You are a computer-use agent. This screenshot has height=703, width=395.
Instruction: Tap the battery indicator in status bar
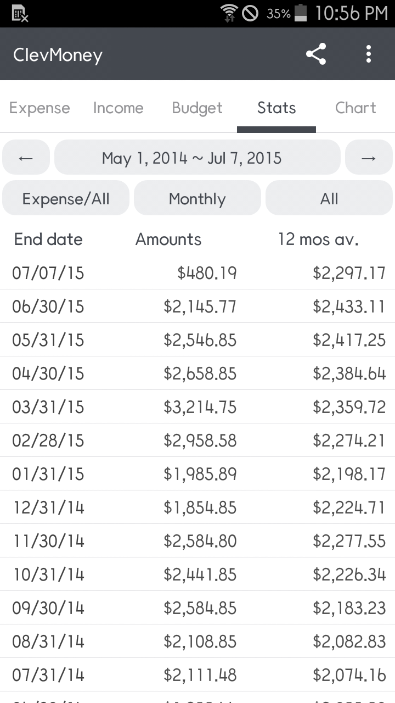pyautogui.click(x=301, y=13)
